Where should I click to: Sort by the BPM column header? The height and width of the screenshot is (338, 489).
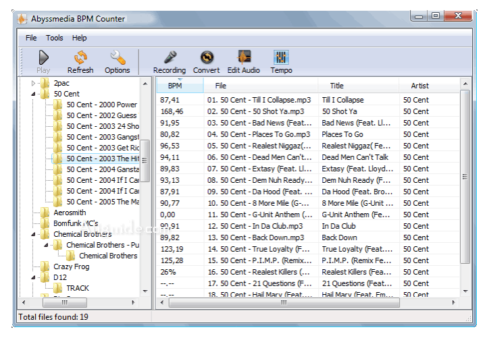(180, 86)
